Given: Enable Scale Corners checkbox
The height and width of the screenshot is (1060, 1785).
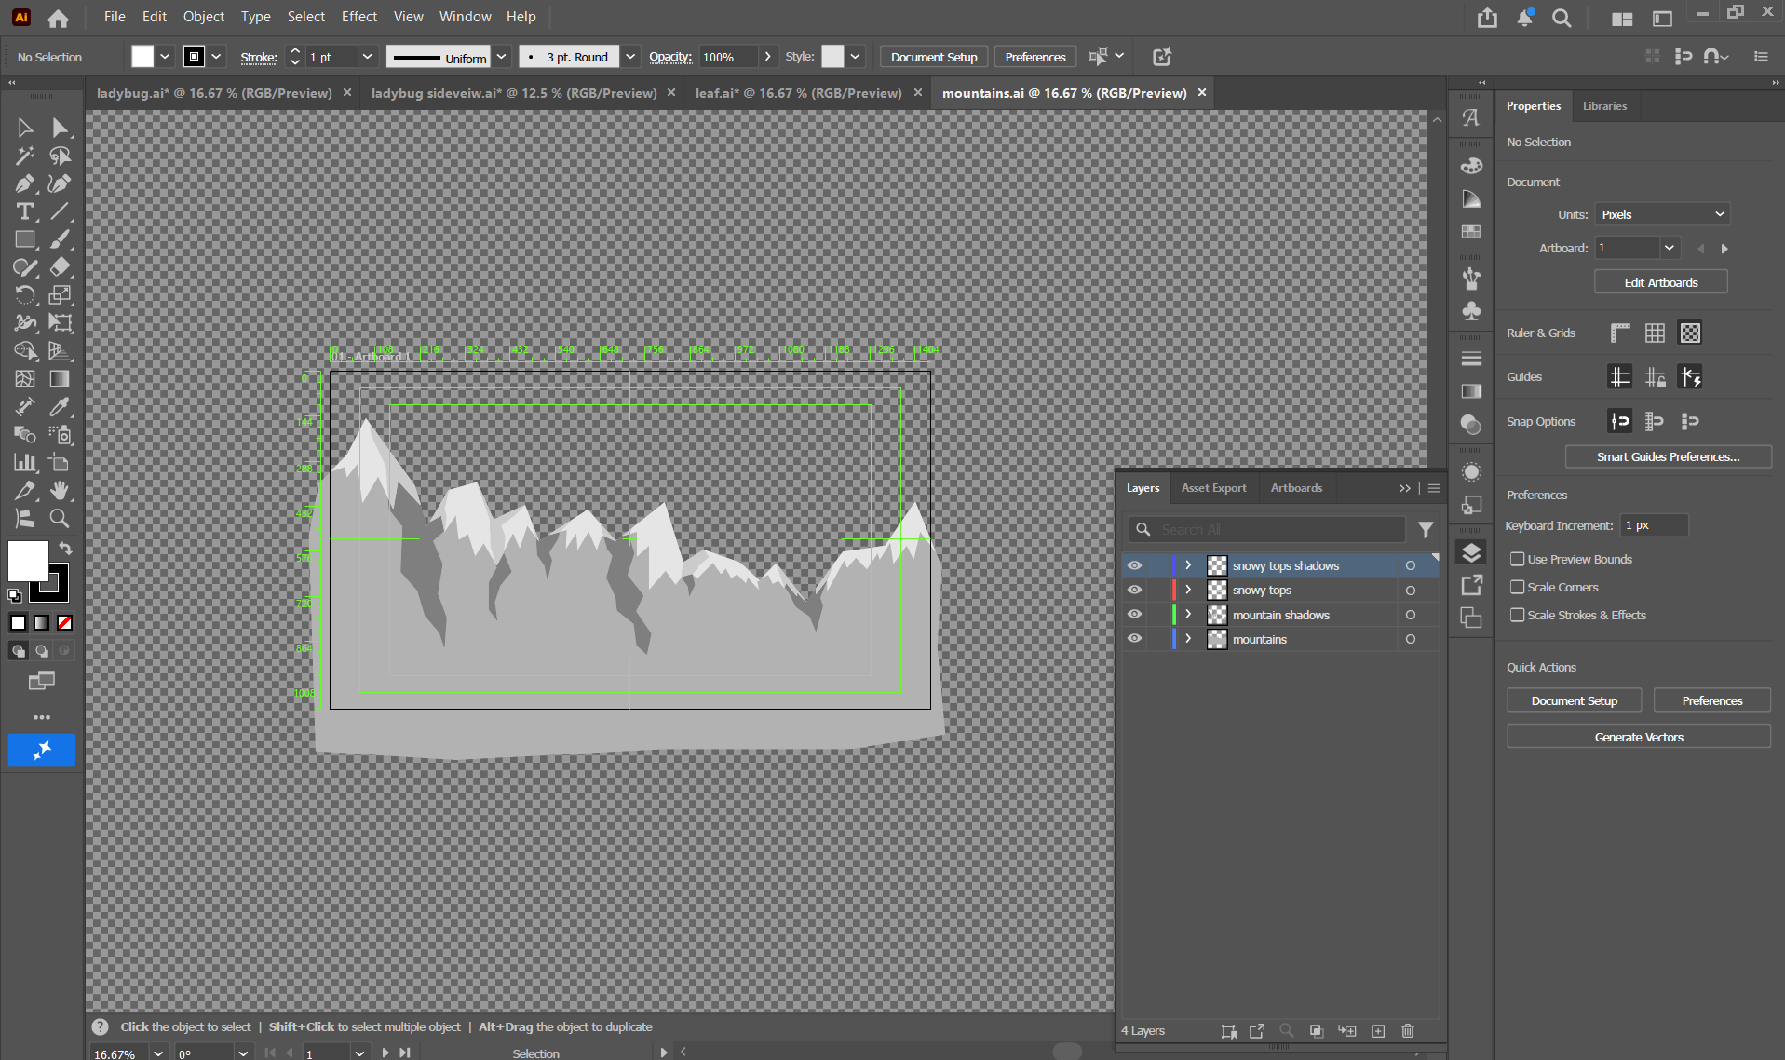Looking at the screenshot, I should tap(1518, 587).
